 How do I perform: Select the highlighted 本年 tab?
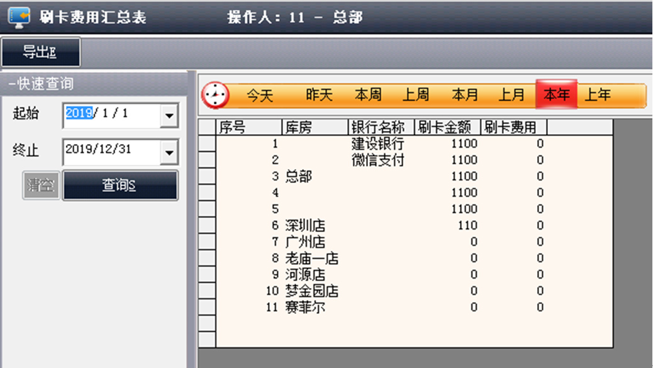click(556, 95)
